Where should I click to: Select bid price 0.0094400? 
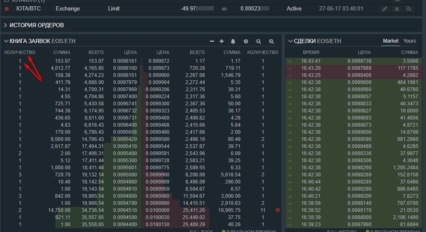click(x=125, y=224)
